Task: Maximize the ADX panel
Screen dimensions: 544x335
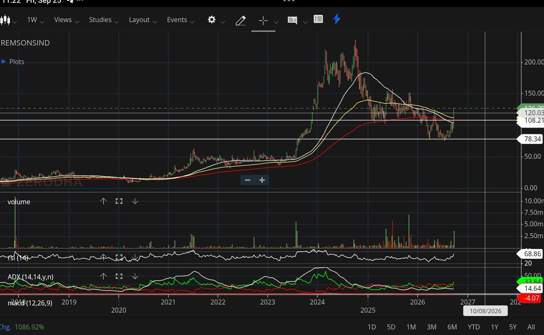Action: click(119, 276)
